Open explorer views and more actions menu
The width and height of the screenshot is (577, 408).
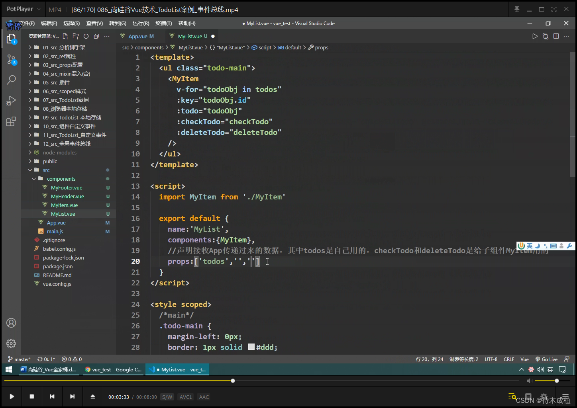pyautogui.click(x=107, y=36)
